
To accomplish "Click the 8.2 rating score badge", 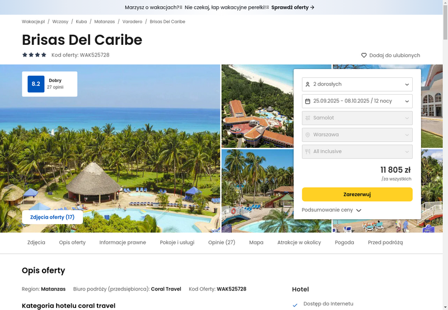I will pos(36,84).
